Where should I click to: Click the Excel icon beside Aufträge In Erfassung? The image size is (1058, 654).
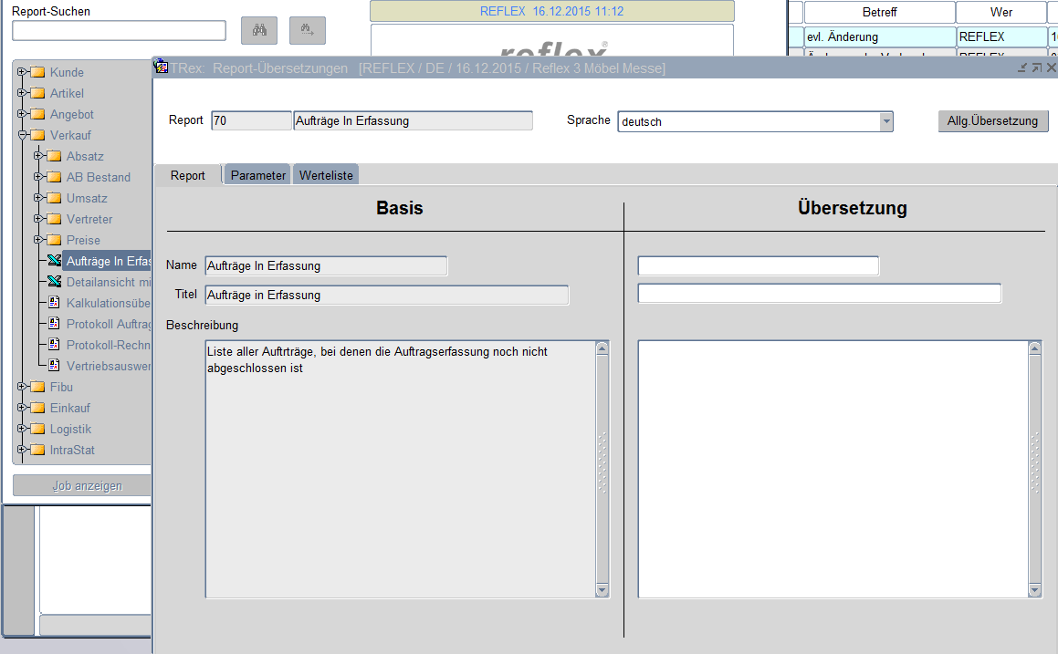point(55,262)
